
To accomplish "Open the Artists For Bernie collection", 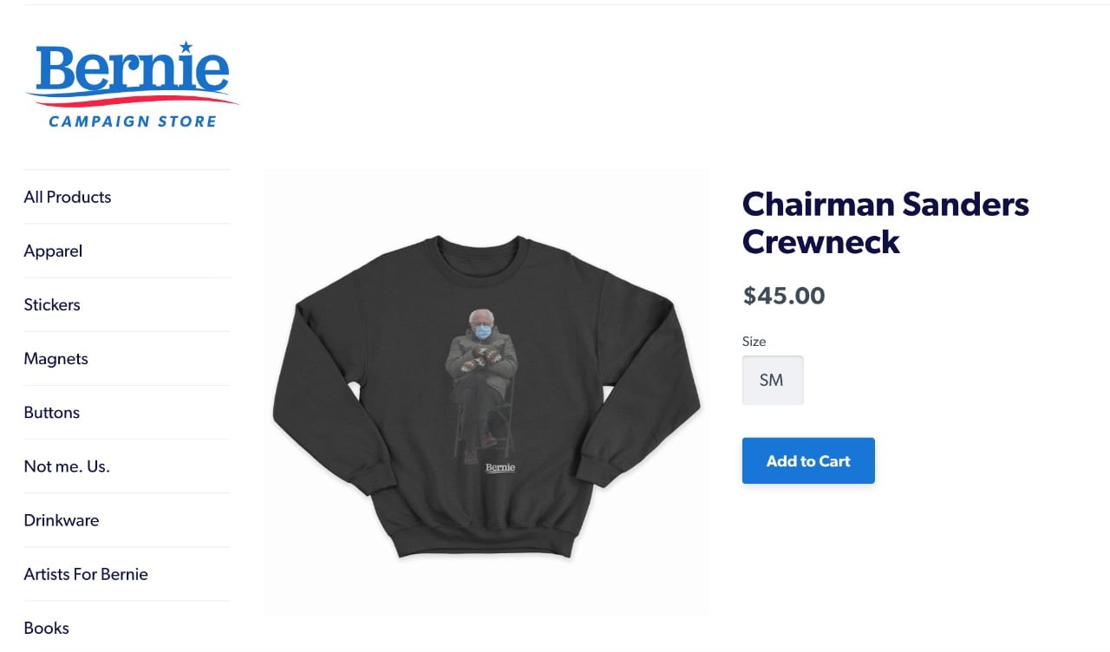I will click(86, 574).
